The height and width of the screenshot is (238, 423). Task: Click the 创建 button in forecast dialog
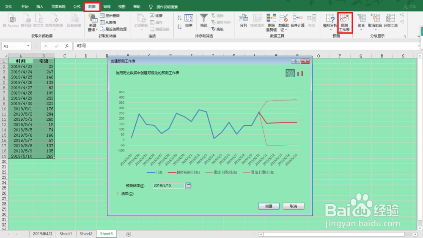pyautogui.click(x=269, y=206)
